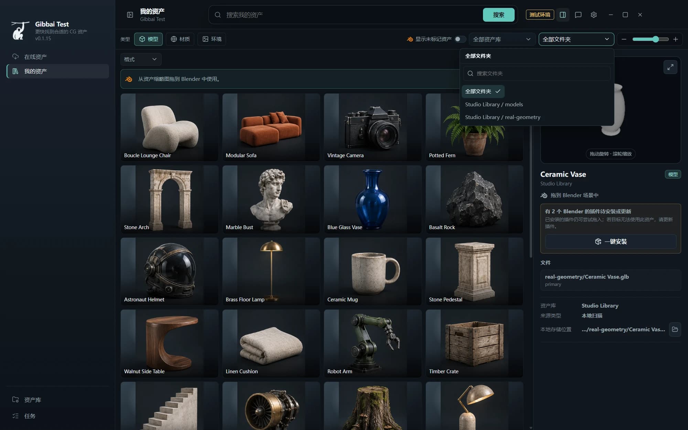
Task: Focus the 搜索文件夹 search field
Action: [537, 73]
